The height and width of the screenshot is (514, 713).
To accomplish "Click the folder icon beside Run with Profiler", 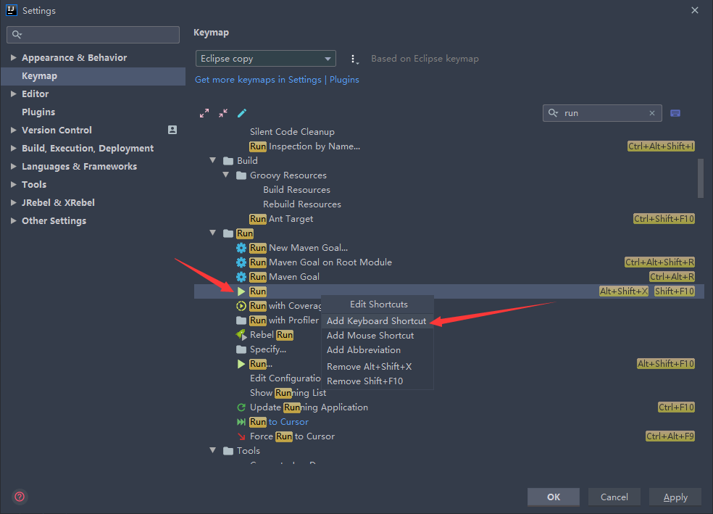I will click(241, 320).
